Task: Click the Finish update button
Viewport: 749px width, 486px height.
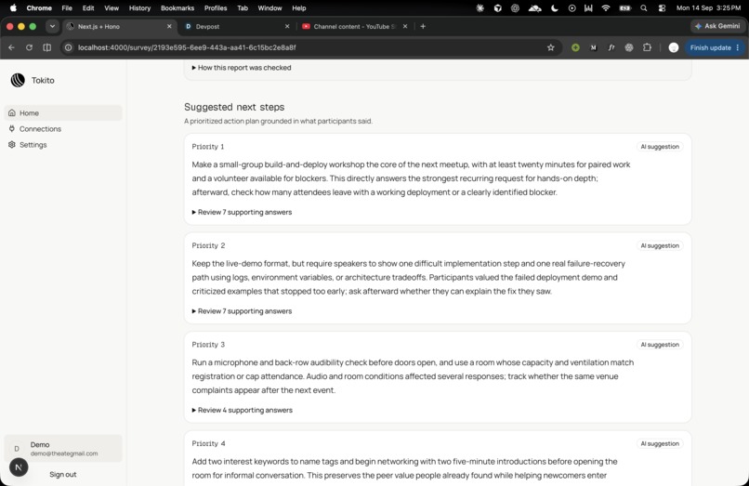Action: click(x=715, y=47)
